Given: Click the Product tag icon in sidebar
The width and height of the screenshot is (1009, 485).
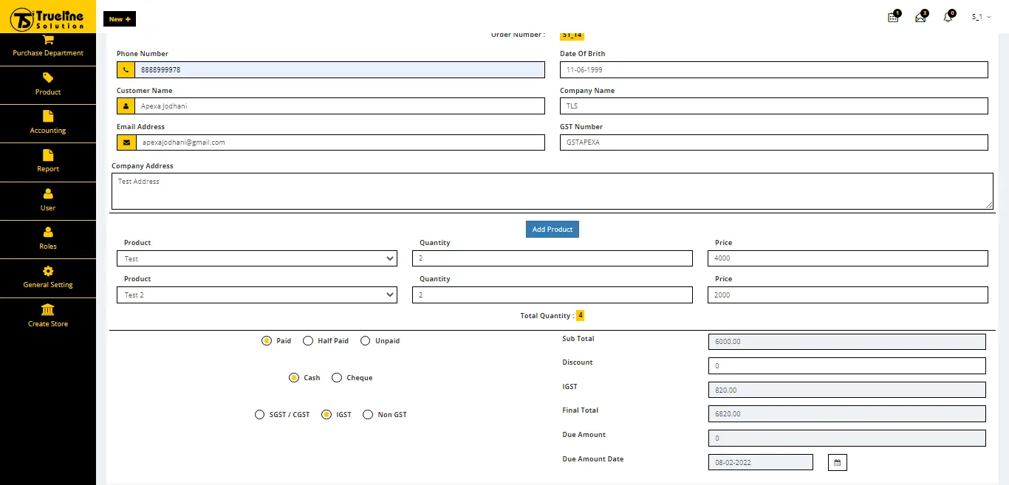Looking at the screenshot, I should (48, 78).
